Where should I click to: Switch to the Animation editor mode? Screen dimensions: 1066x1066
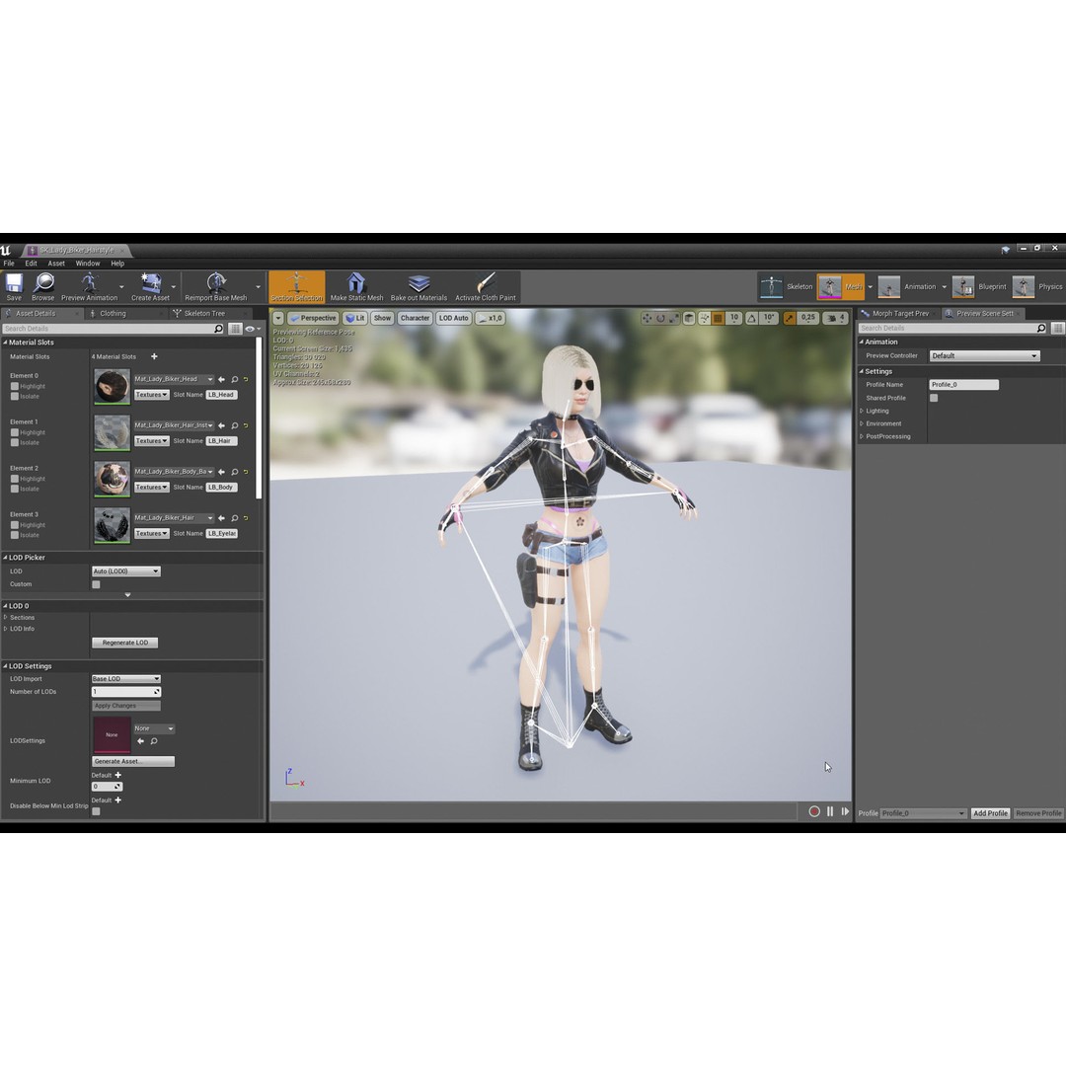(x=909, y=287)
